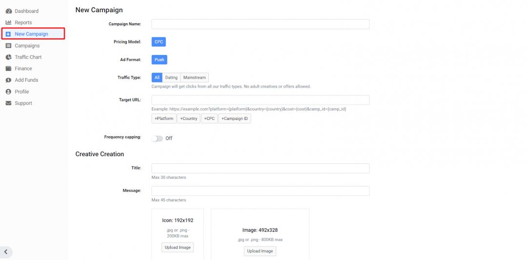Click the Support envelope icon
The height and width of the screenshot is (260, 527).
pyautogui.click(x=8, y=103)
